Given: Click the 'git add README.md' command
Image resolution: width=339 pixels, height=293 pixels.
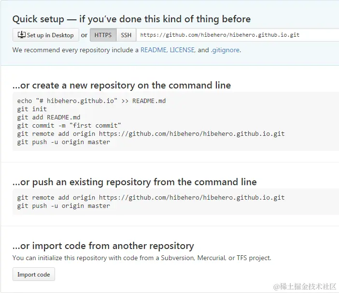Looking at the screenshot, I should tap(49, 117).
